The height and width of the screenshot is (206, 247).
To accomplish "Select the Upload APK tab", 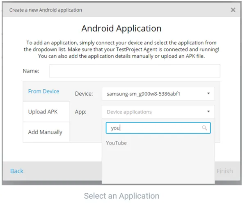I will 43,112.
